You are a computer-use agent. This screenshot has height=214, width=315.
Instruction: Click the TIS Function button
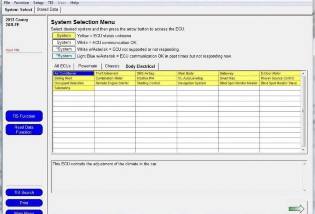click(x=24, y=116)
